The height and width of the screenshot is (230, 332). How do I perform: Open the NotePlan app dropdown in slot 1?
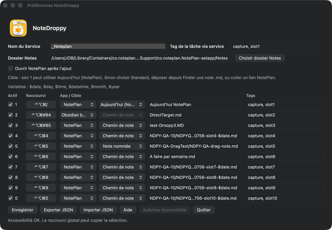pos(78,104)
